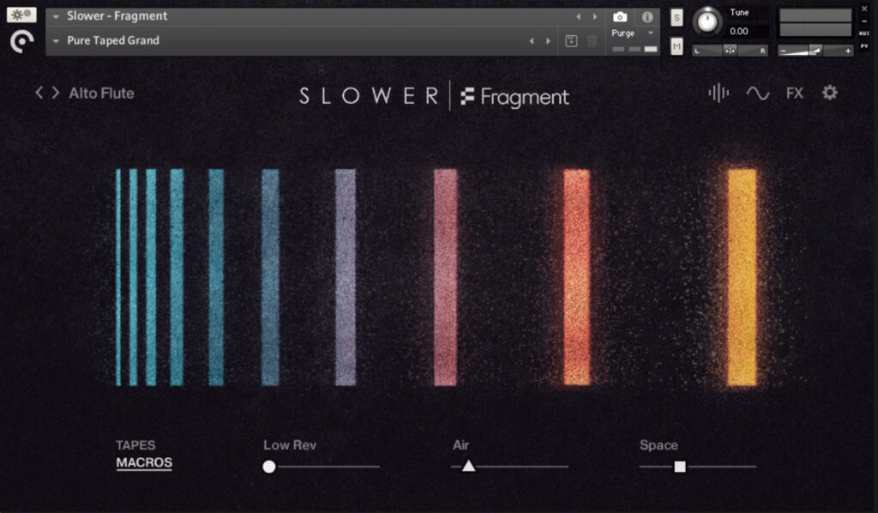Open the waveform bars view icon

tap(719, 93)
